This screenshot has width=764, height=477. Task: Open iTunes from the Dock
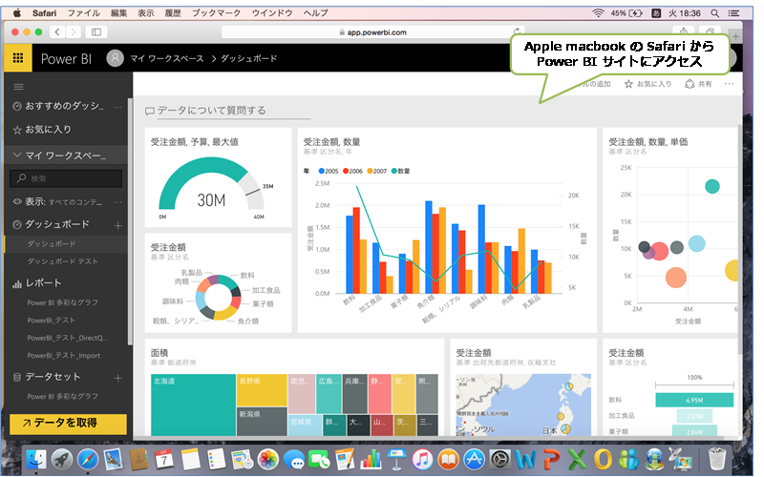422,460
